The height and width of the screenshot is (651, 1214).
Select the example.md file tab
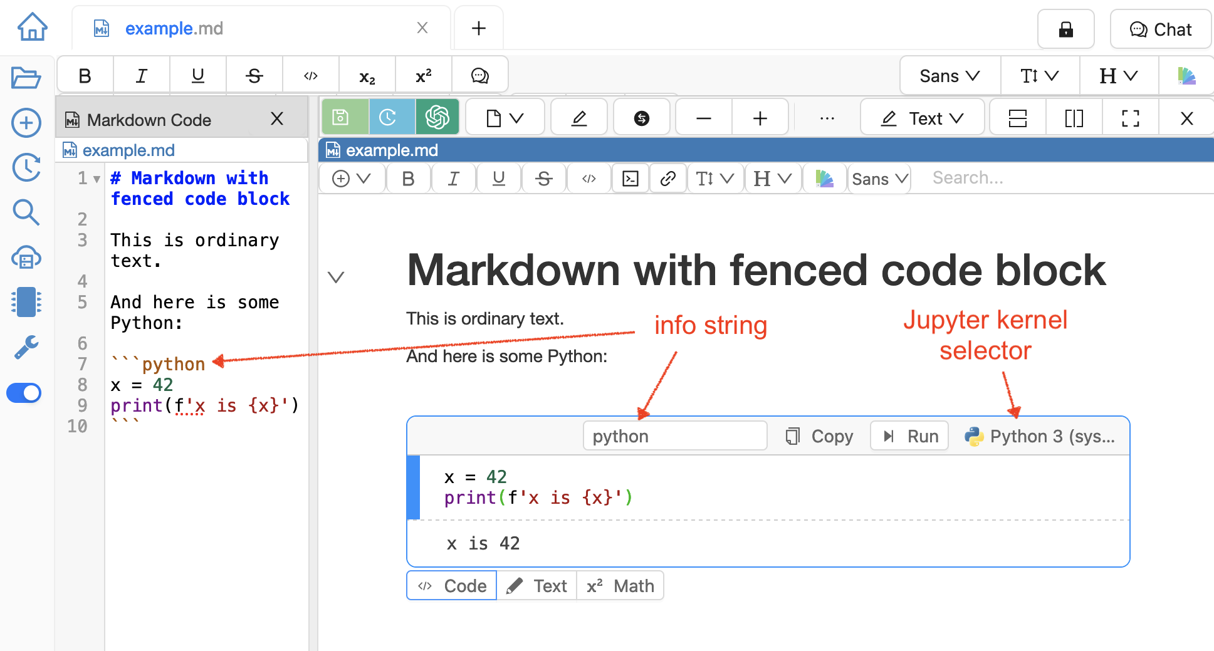pyautogui.click(x=174, y=28)
